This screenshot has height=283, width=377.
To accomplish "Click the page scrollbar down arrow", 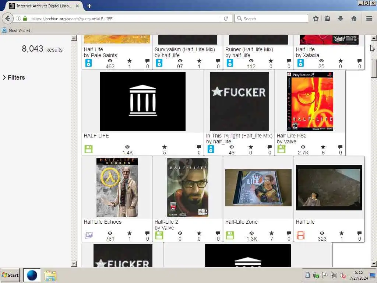I will (374, 263).
